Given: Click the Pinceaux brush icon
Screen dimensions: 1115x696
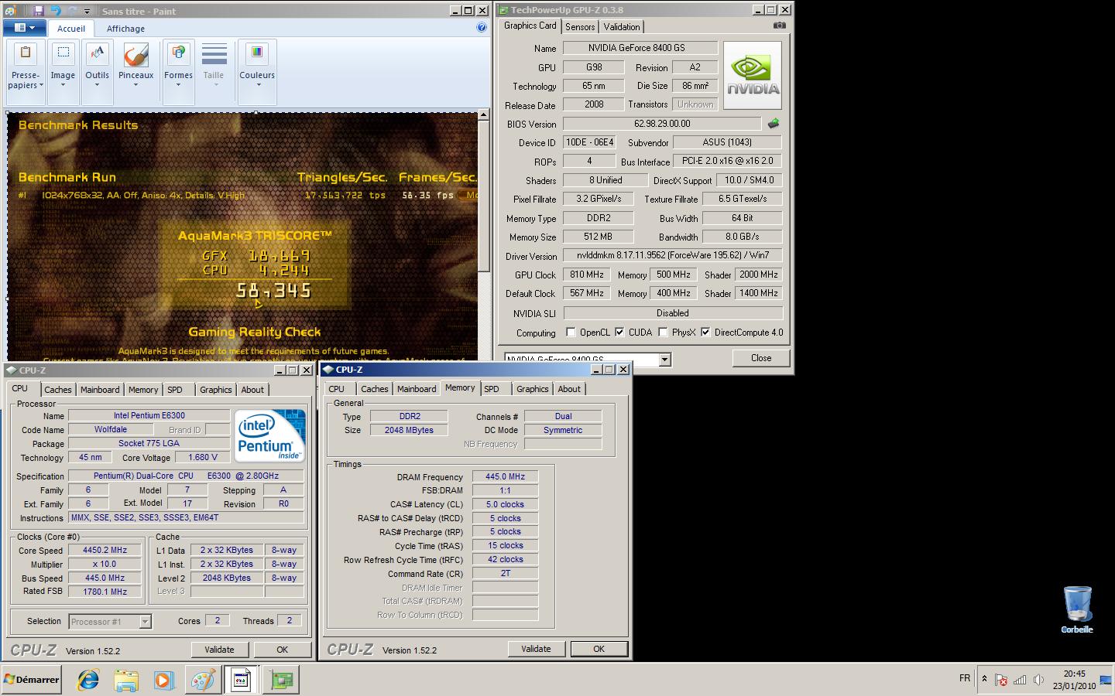Looking at the screenshot, I should [136, 54].
